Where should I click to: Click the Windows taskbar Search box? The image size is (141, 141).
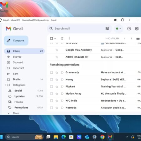[x=24, y=137]
